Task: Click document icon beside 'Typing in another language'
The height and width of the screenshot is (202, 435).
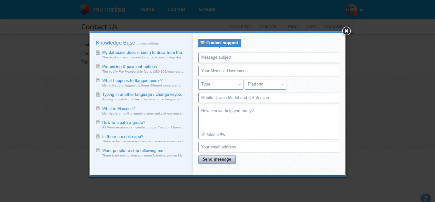Action: pyautogui.click(x=98, y=94)
